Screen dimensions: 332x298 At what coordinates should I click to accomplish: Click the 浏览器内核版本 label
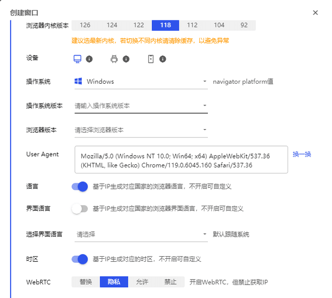[48, 26]
